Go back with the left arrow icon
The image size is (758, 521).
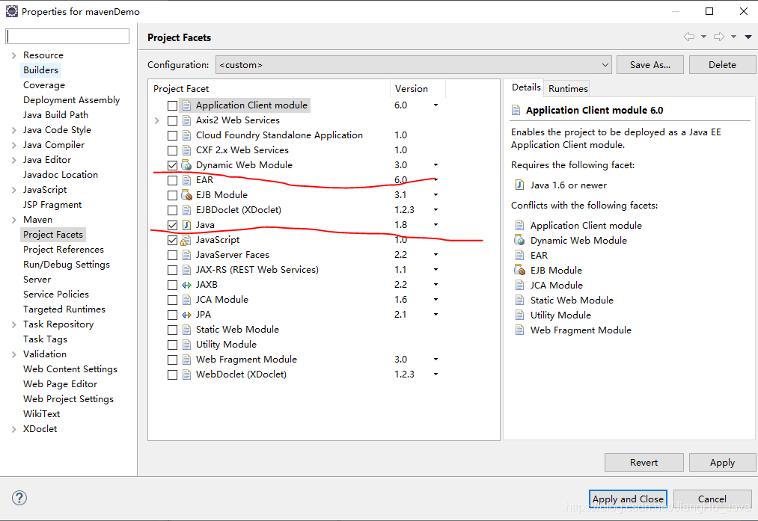click(689, 37)
